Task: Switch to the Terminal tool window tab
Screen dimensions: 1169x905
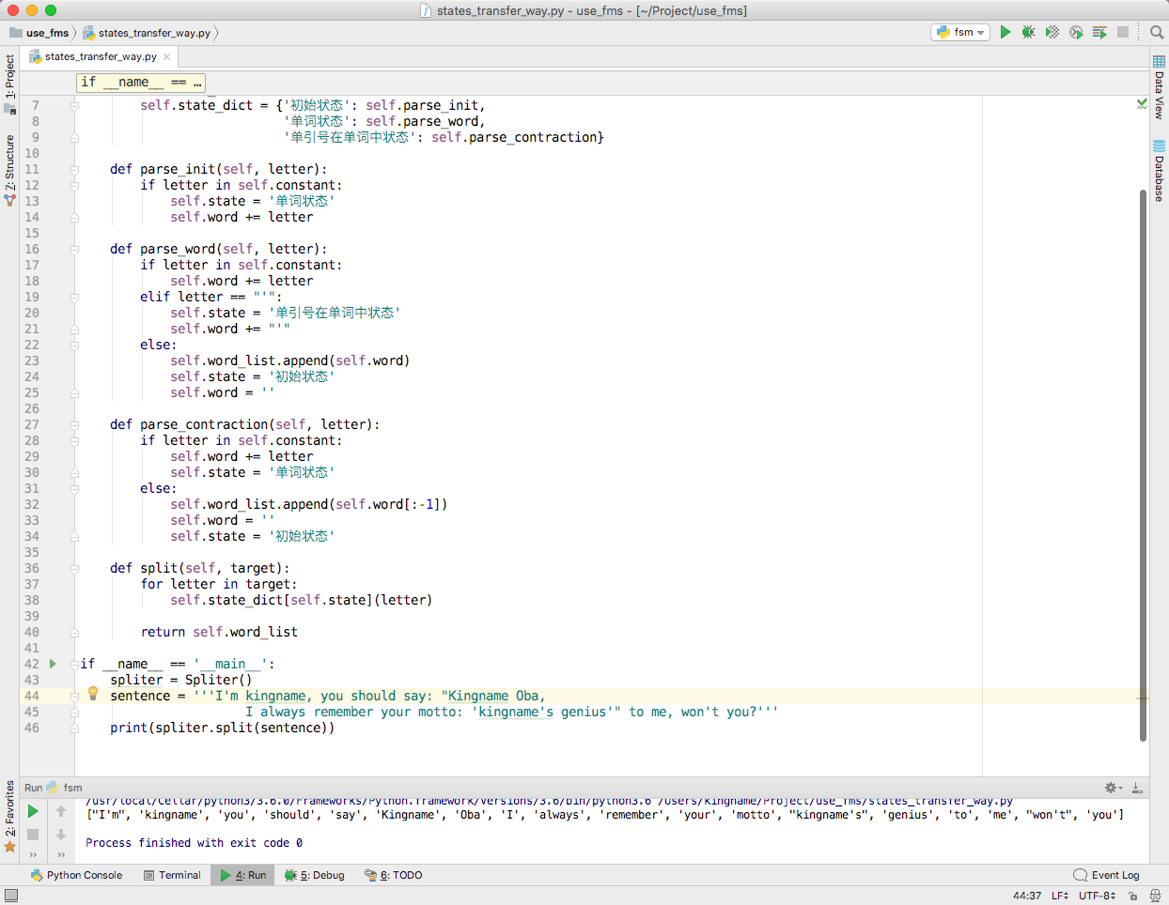Action: (x=172, y=875)
